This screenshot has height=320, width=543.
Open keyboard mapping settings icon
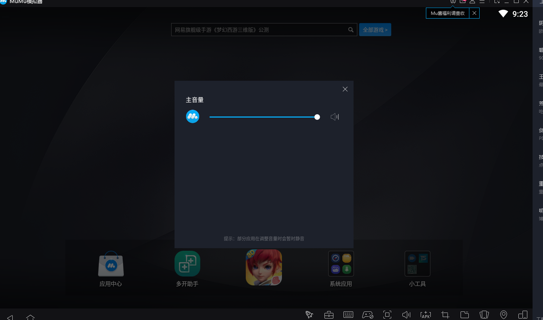click(x=348, y=315)
